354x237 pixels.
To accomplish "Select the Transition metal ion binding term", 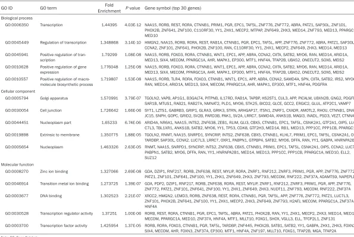I will click(64, 183).
